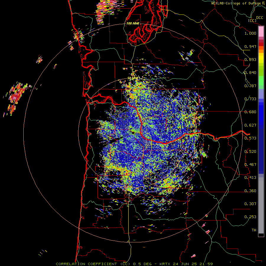
Task: Click the Correlation Coefficient KRTX caption
Action: point(134,264)
